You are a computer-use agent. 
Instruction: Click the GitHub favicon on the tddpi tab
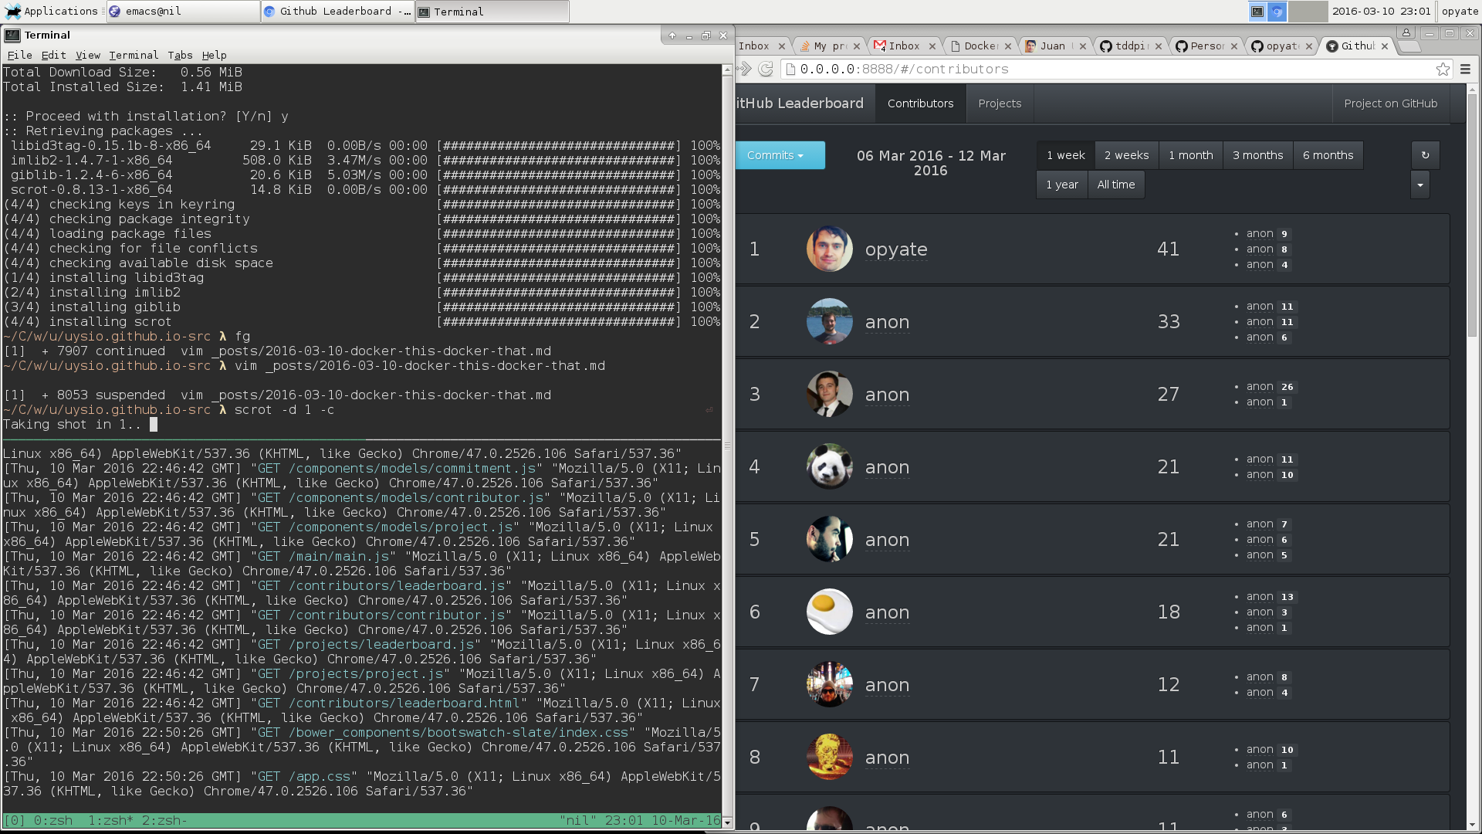pyautogui.click(x=1107, y=46)
